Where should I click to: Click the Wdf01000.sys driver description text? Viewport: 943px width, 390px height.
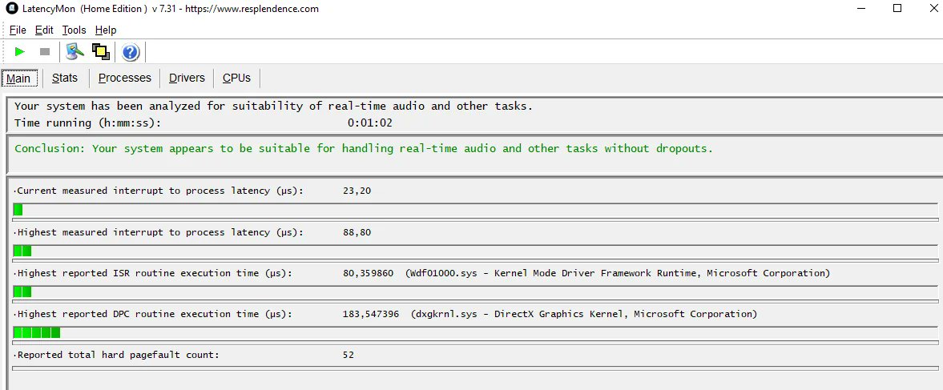pyautogui.click(x=618, y=273)
